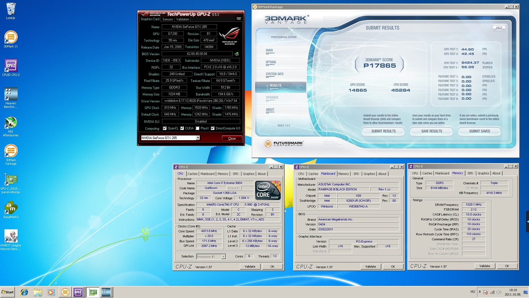529x298 pixels.
Task: Switch to the Validation tab in GPU-Z
Action: (183, 19)
